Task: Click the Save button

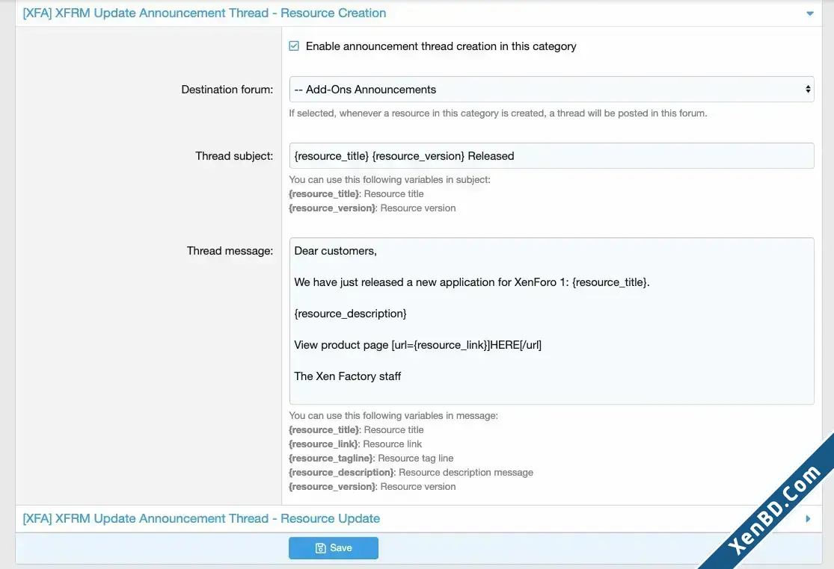Action: point(334,548)
